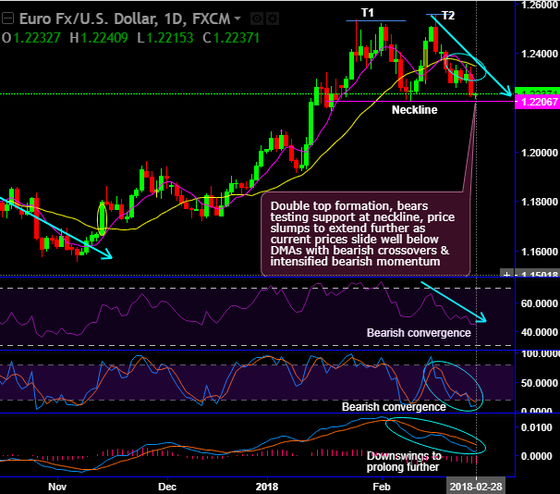Screen dimensions: 560x494
Task: Click the 1.18000 price axis label
Action: (540, 202)
